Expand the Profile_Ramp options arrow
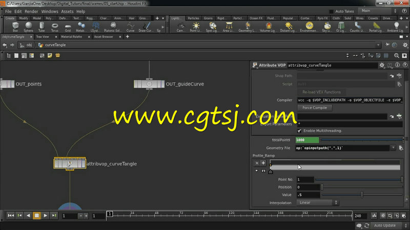Screen dimensions: 410x230 pyautogui.click(x=257, y=171)
